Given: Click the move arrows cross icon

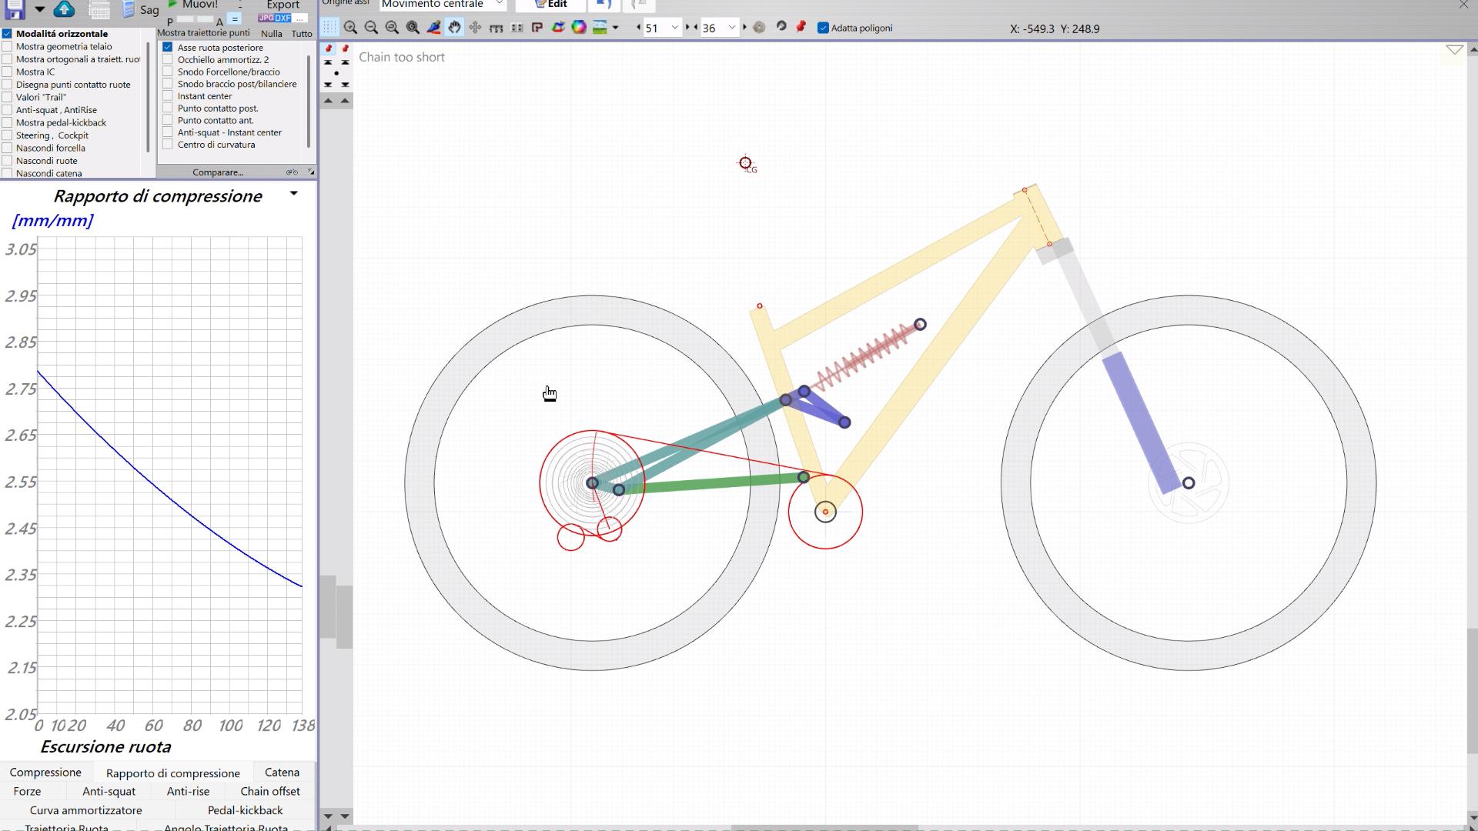Looking at the screenshot, I should pos(475,28).
